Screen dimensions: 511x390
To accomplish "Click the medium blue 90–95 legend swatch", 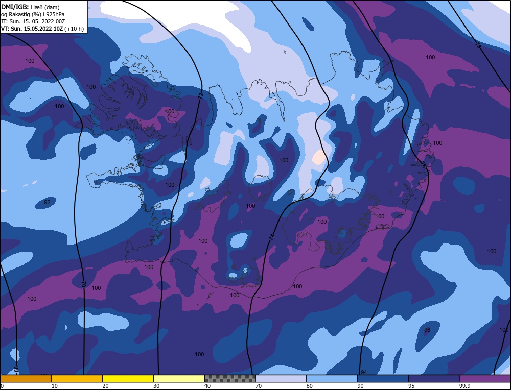I will tap(383, 379).
